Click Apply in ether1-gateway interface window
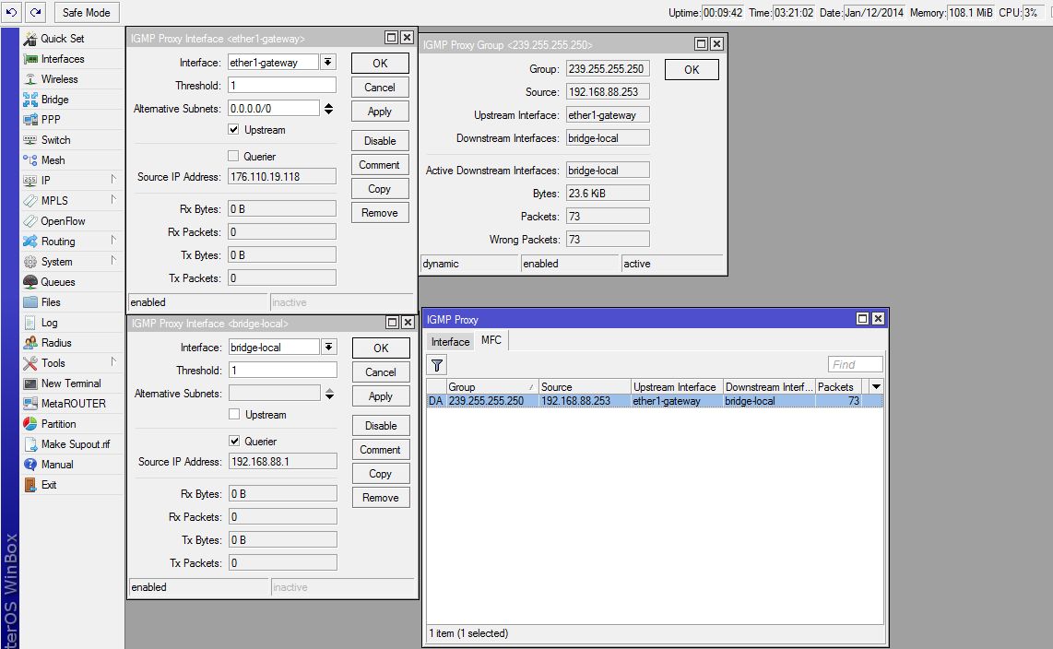The width and height of the screenshot is (1053, 649). pos(379,112)
